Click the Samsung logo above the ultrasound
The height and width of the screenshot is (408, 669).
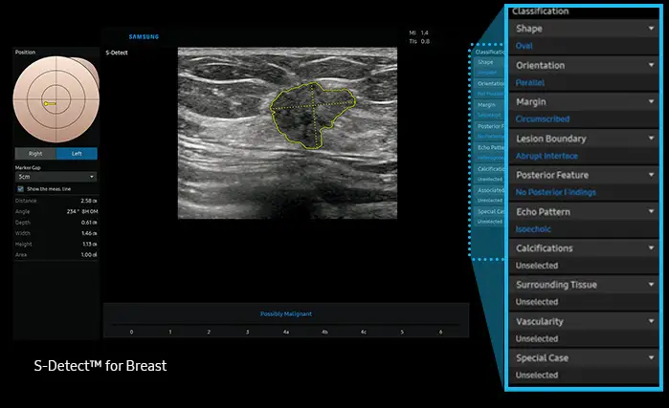pos(144,37)
